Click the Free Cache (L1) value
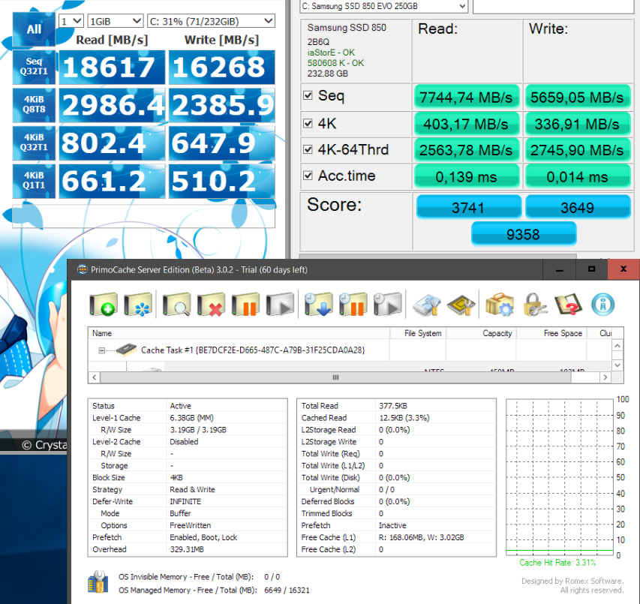This screenshot has height=604, width=640. pos(421,537)
